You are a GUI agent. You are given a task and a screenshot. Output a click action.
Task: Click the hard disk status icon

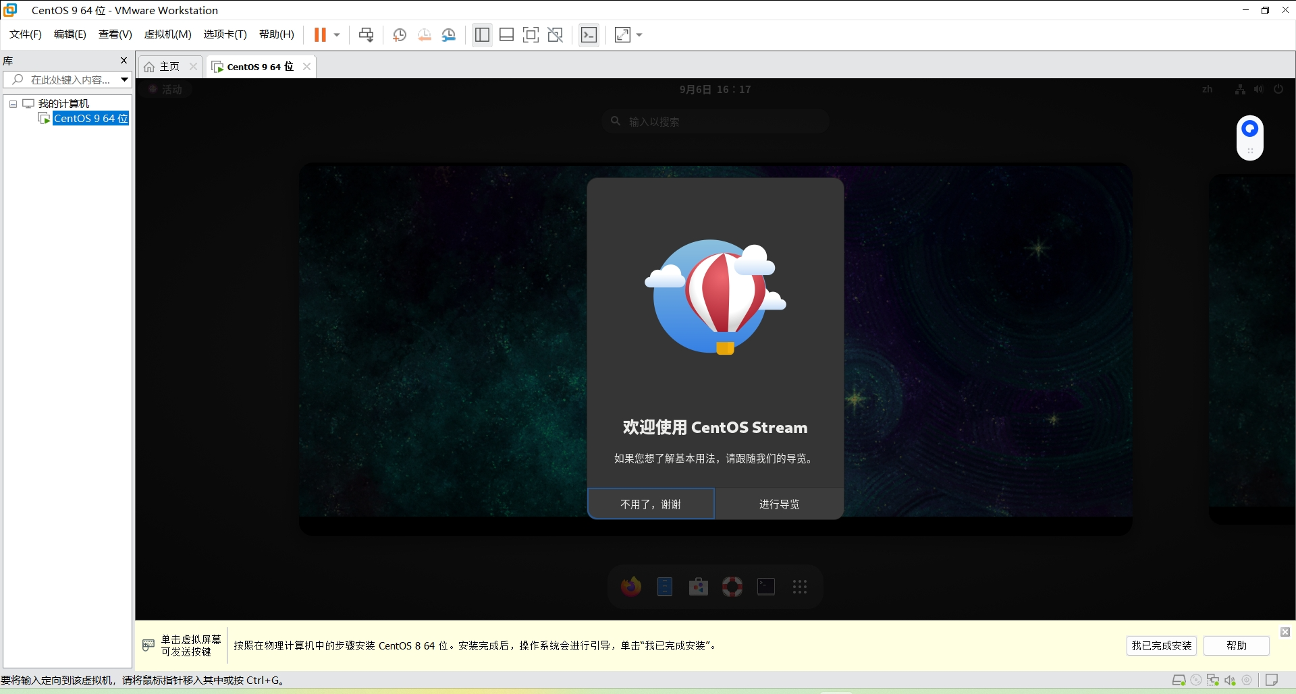coord(1179,680)
